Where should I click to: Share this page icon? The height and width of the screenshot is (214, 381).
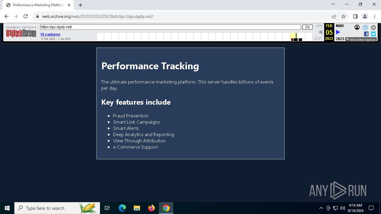(x=334, y=16)
